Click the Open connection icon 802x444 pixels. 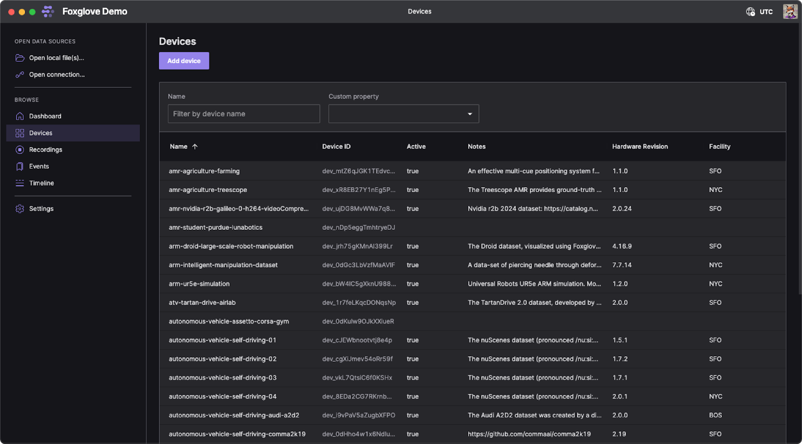pyautogui.click(x=20, y=75)
